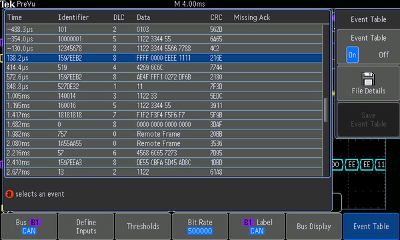Click the orange 'a' knob indicator icon
Screen dimensions: 400x240
click(9, 194)
